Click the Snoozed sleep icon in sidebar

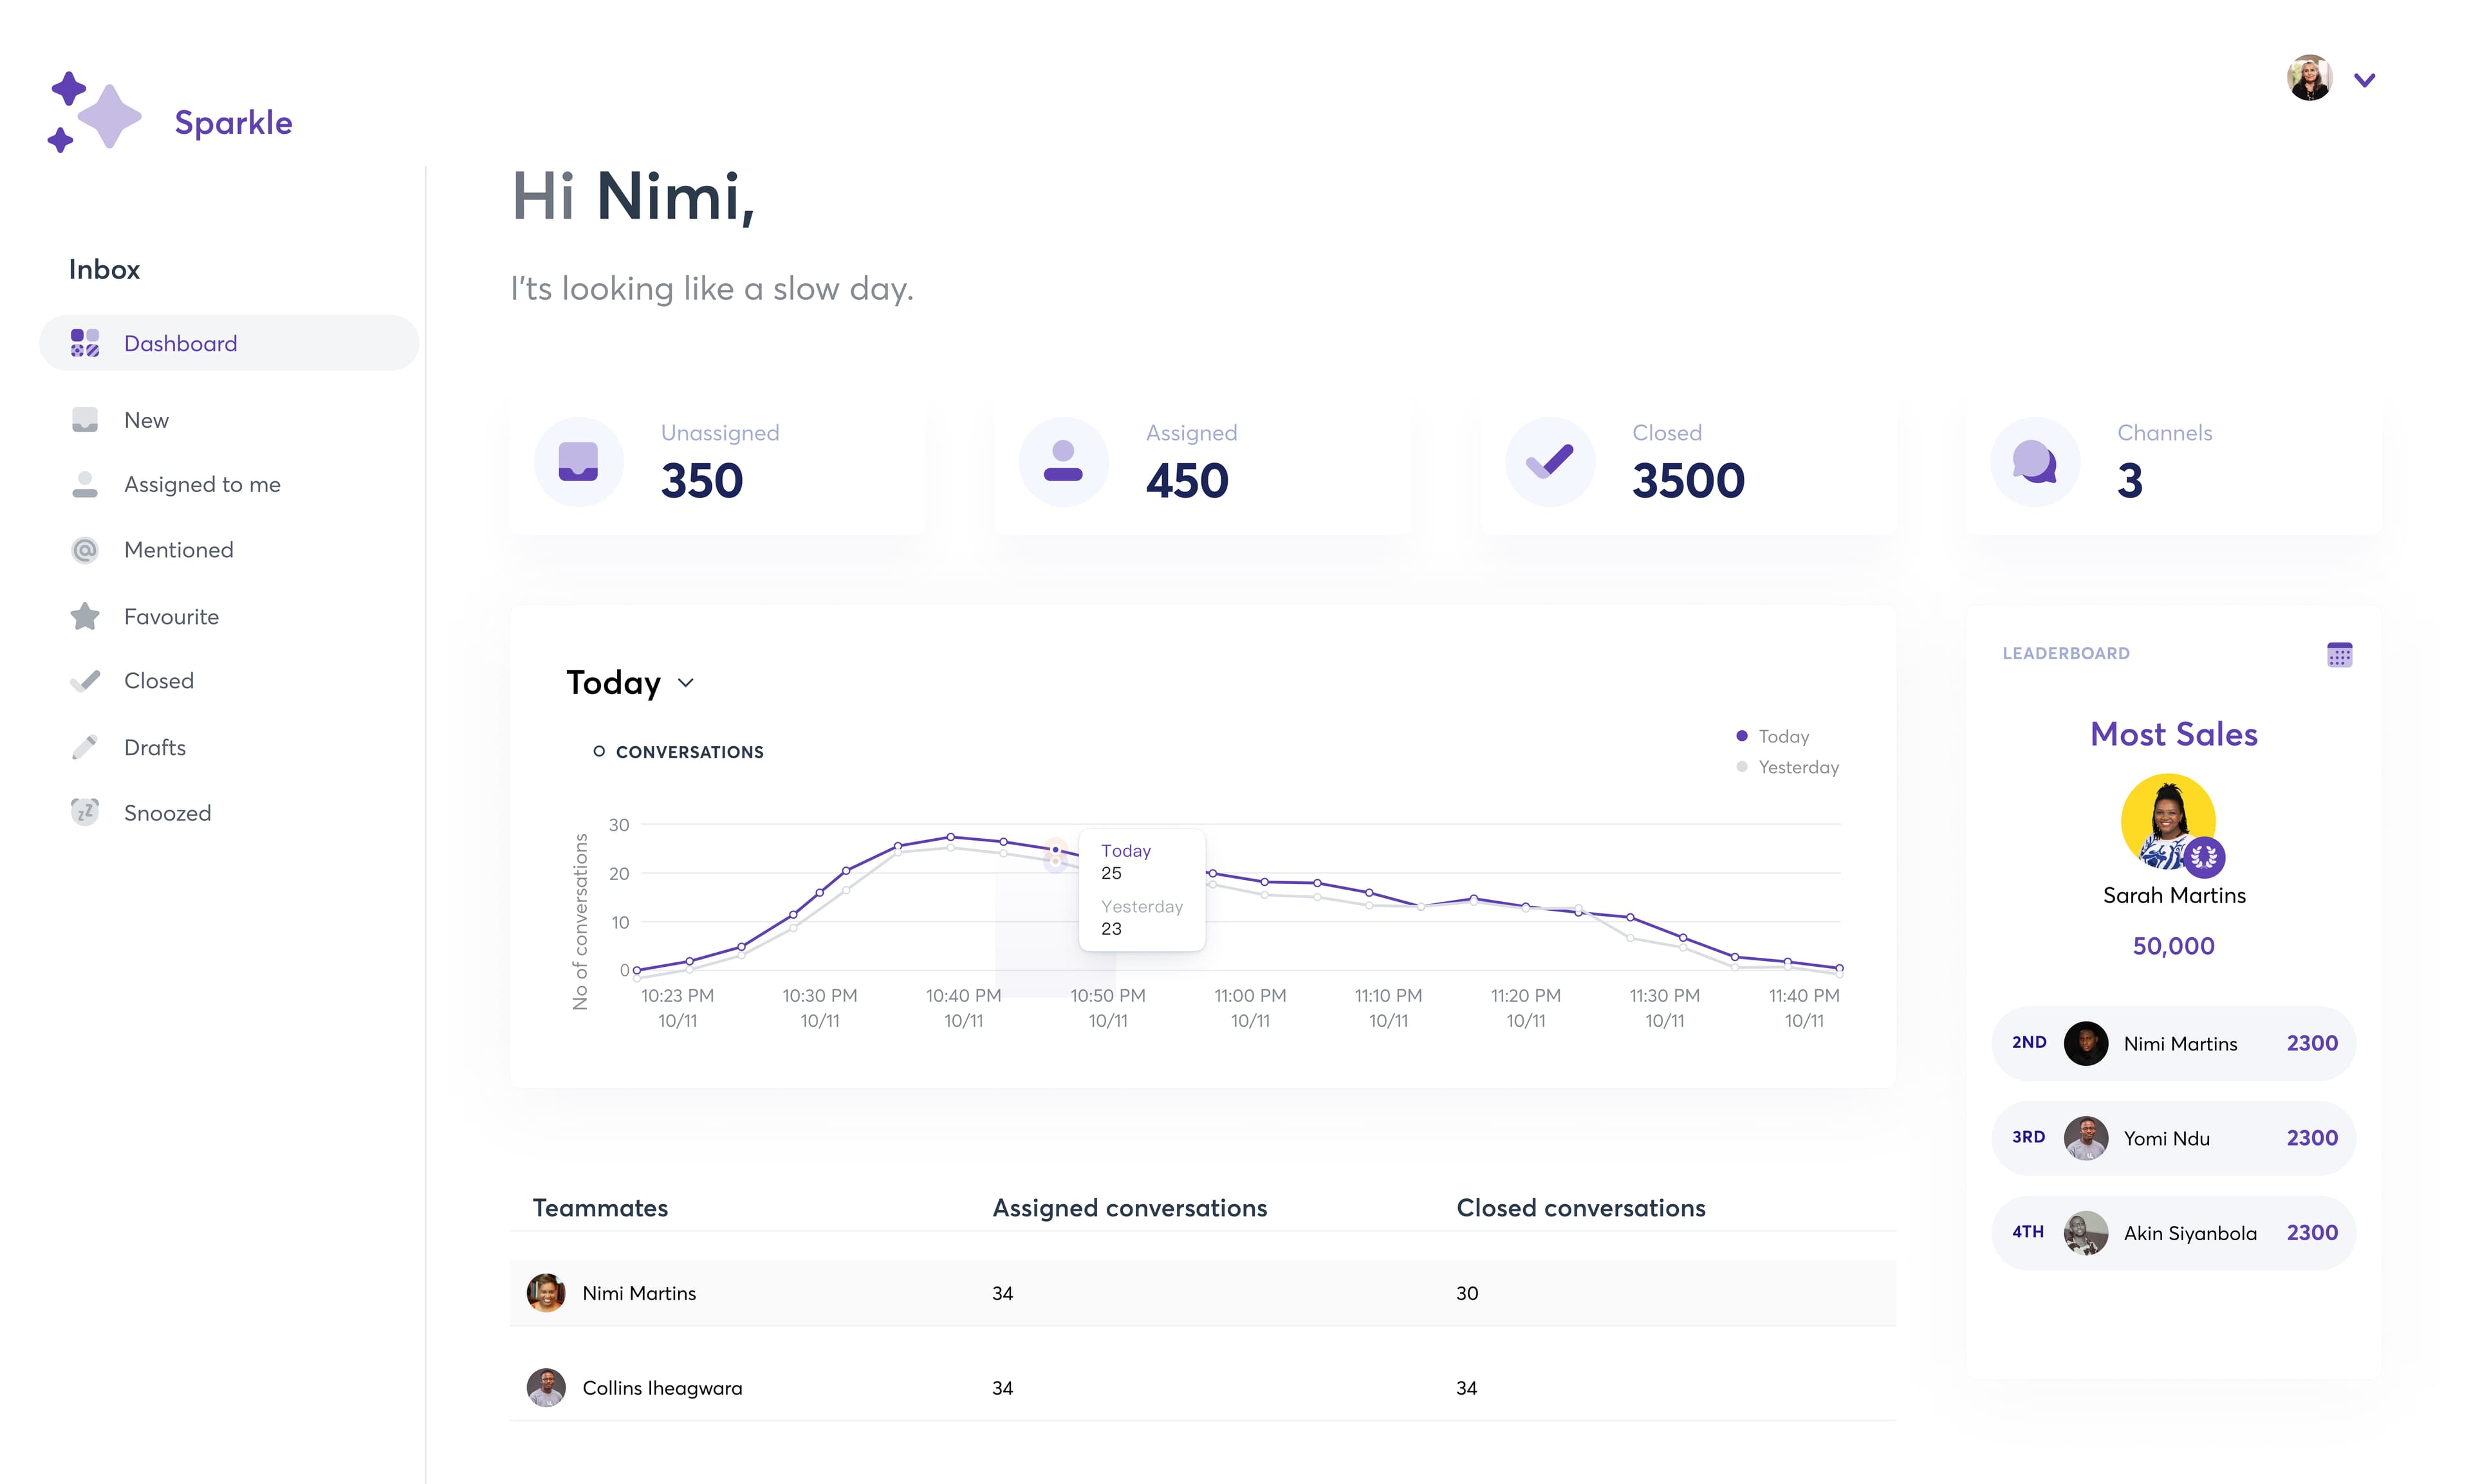coord(85,812)
